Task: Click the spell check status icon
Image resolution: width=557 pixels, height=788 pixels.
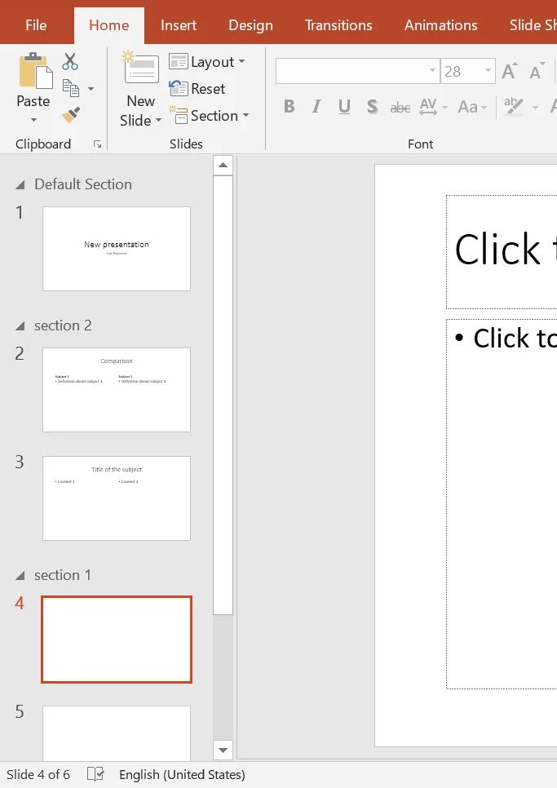Action: pos(95,774)
